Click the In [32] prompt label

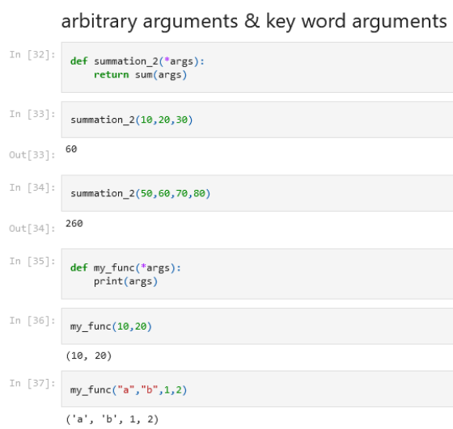pos(32,54)
